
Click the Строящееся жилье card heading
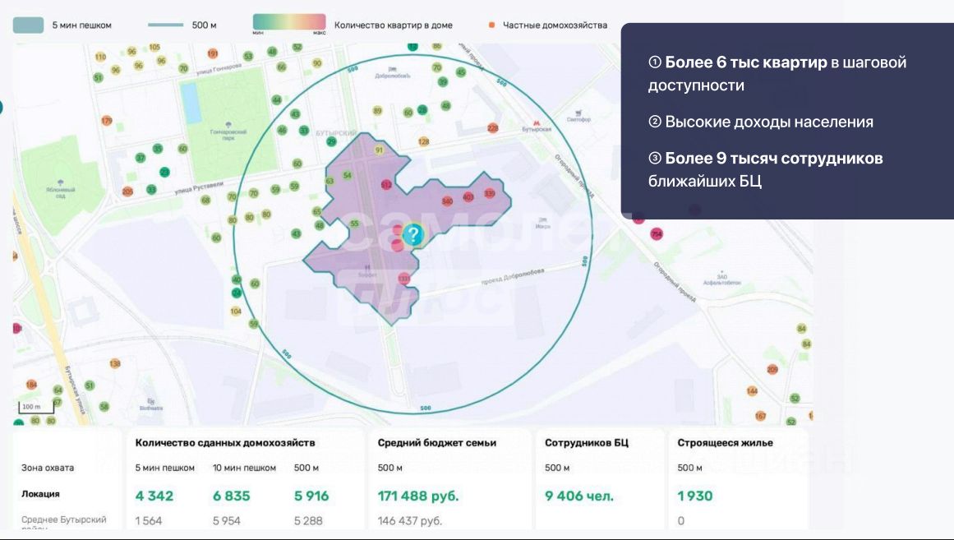(x=725, y=443)
